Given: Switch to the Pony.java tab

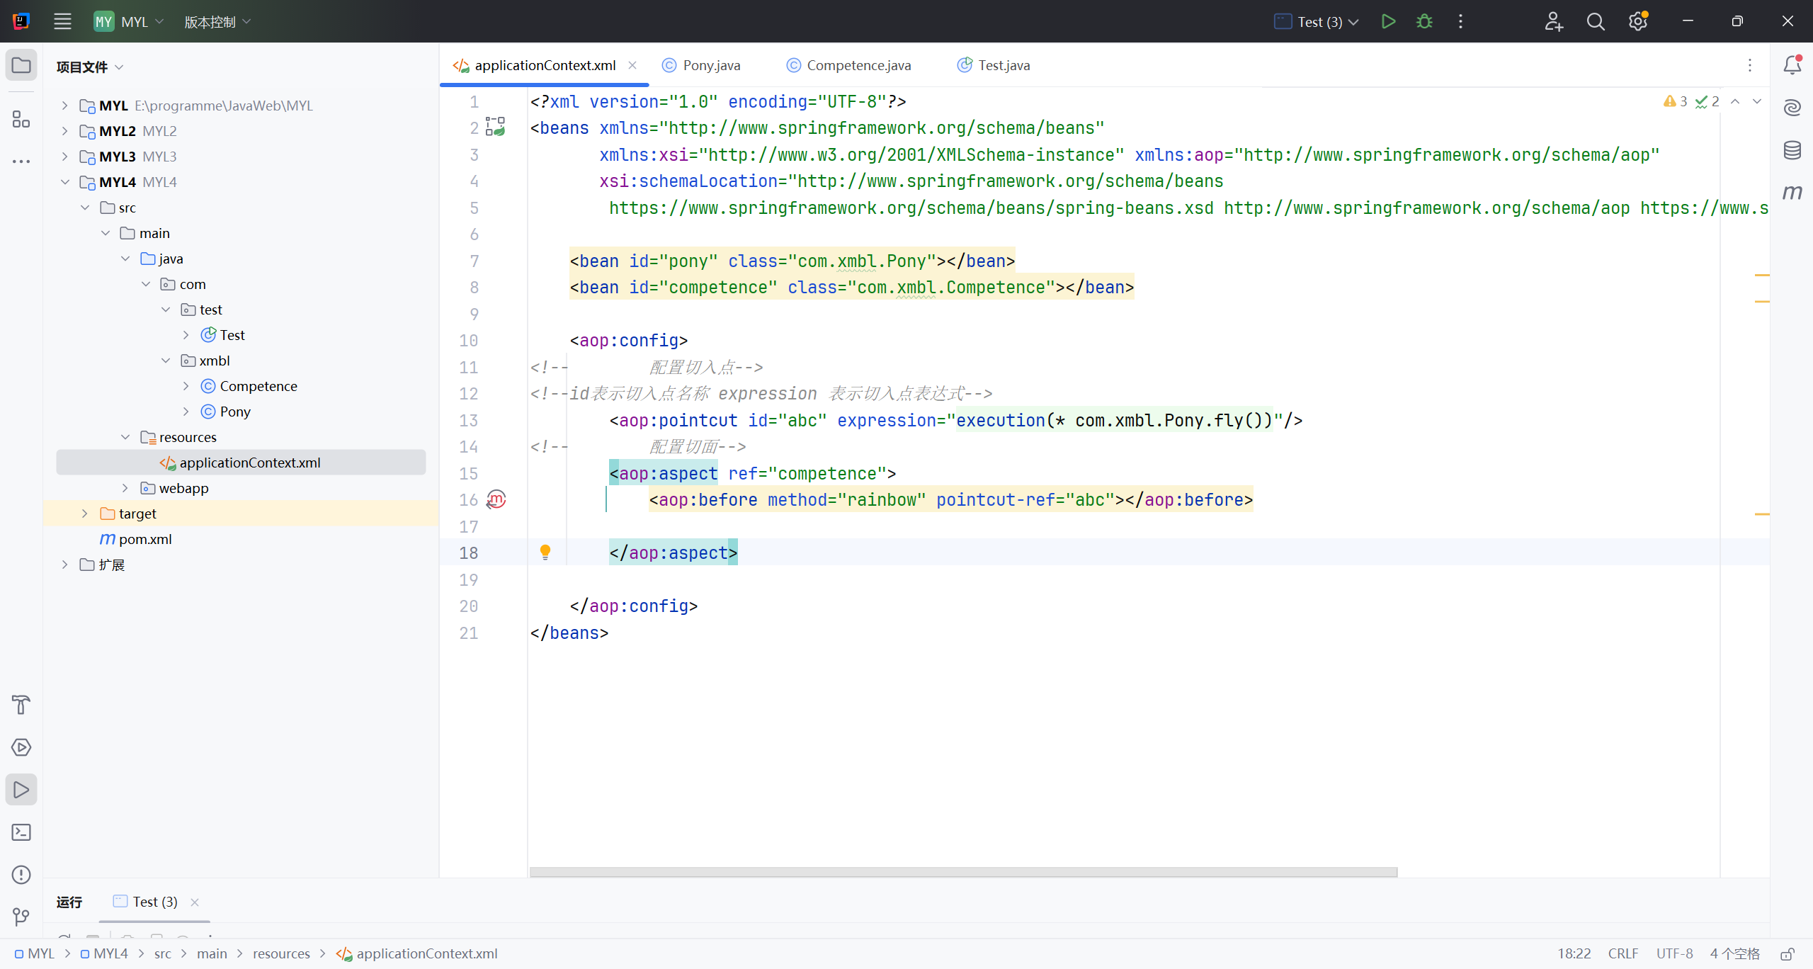Looking at the screenshot, I should (x=710, y=65).
